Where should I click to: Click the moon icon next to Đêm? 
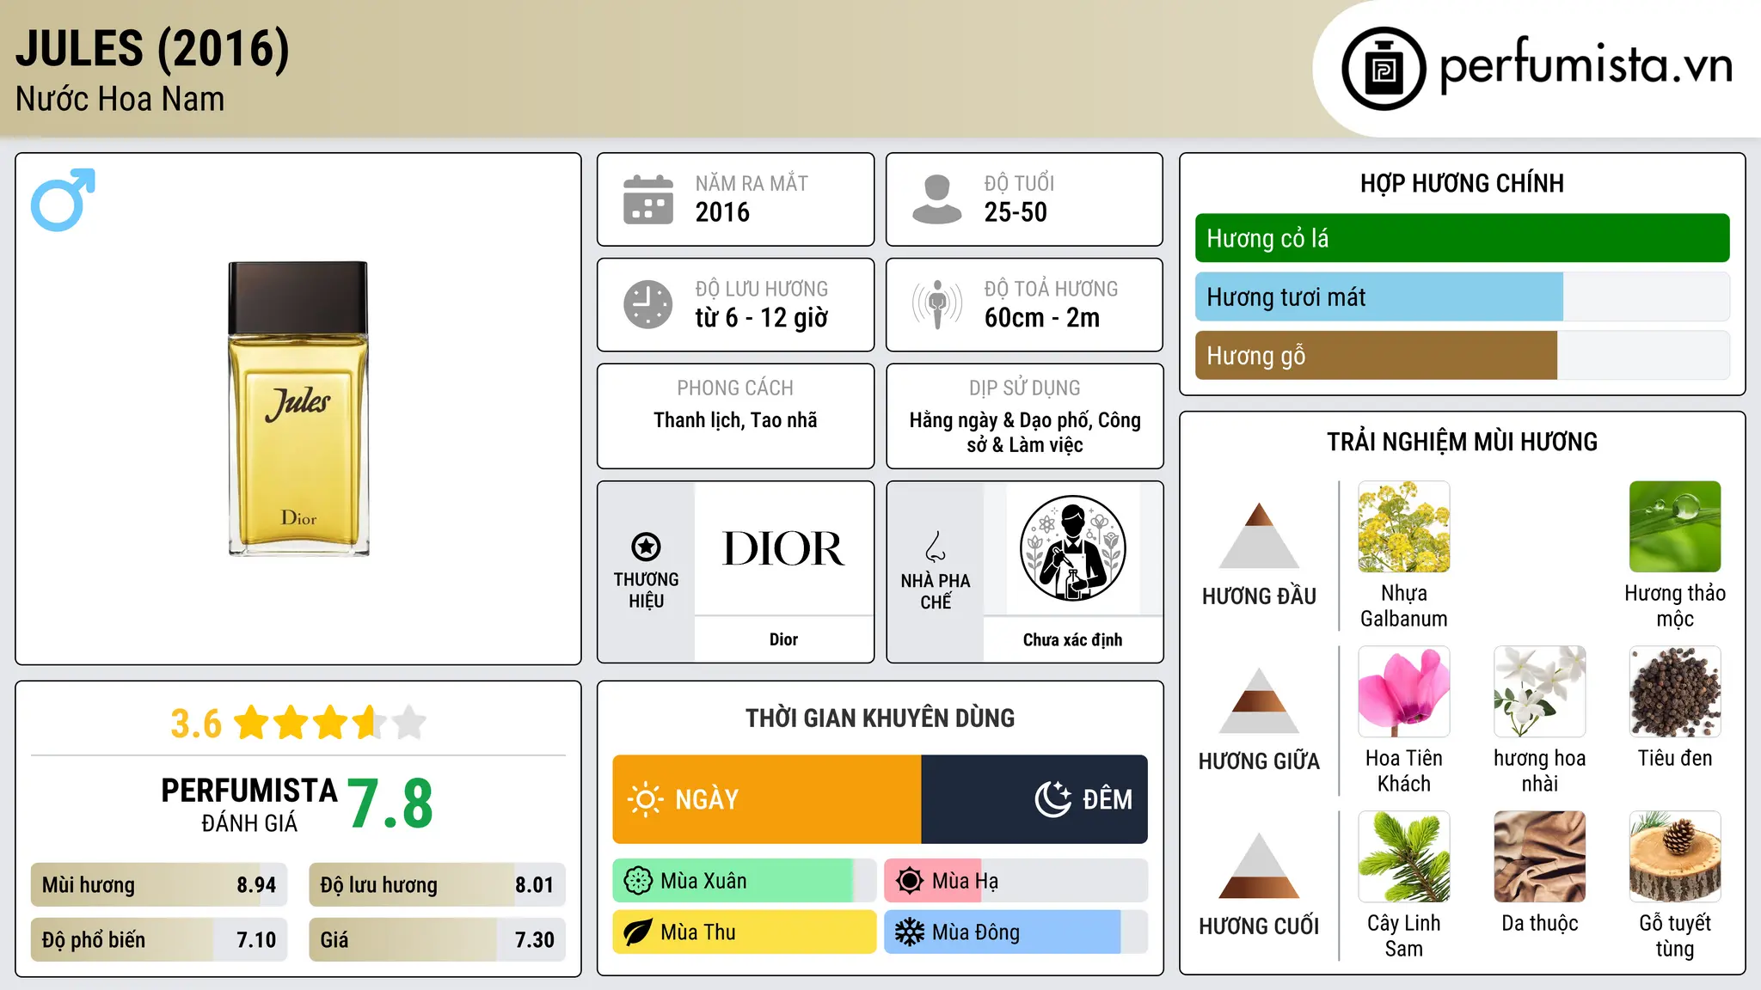pos(1053,799)
